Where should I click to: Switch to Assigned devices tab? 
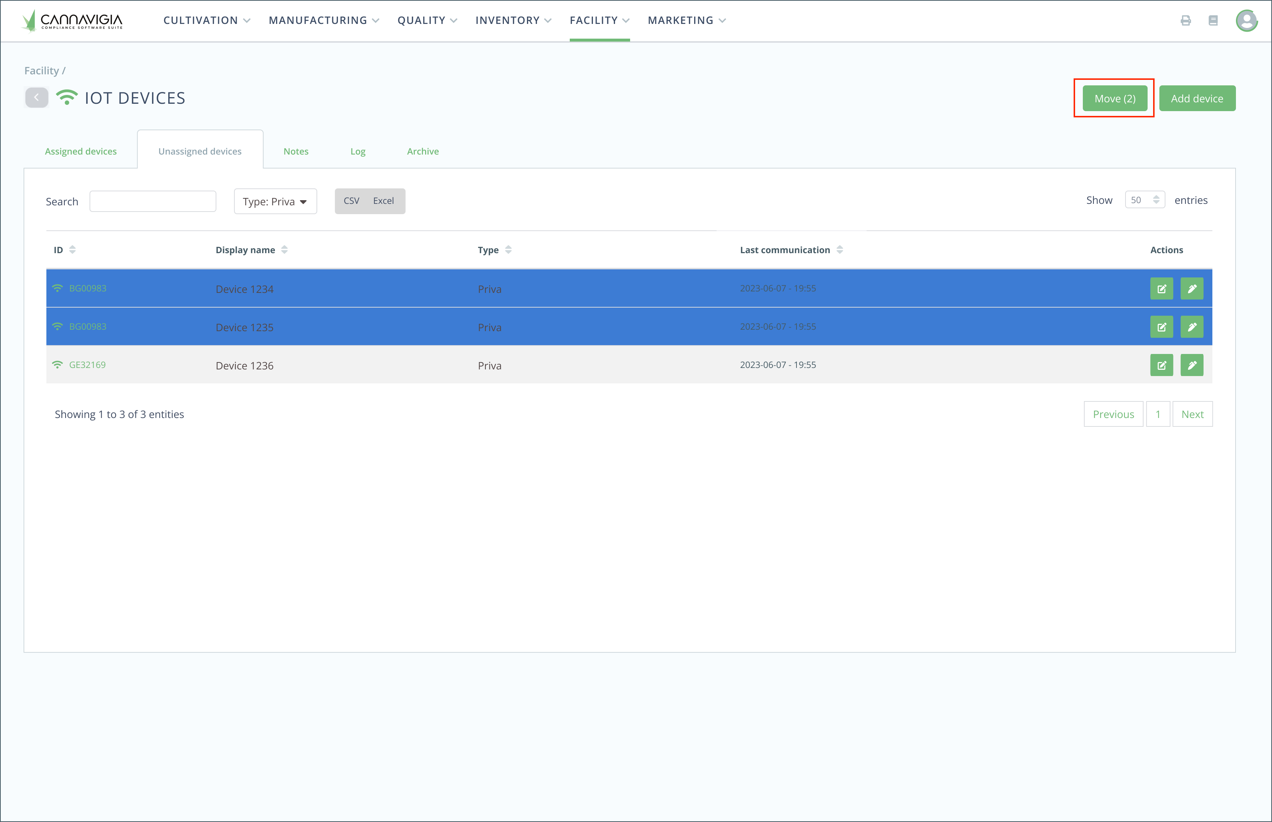click(81, 151)
